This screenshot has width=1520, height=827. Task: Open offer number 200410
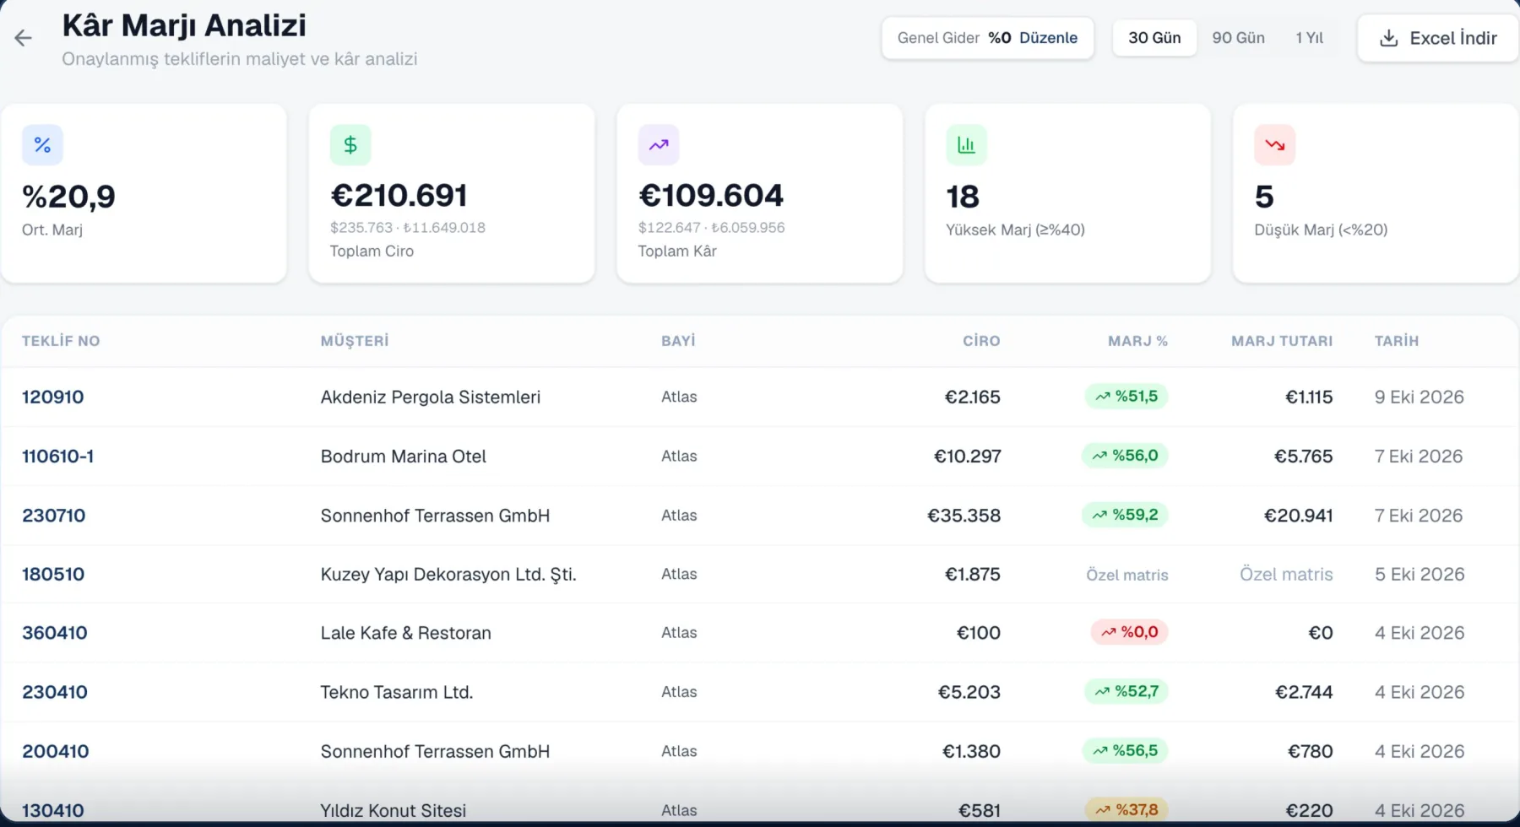coord(56,751)
